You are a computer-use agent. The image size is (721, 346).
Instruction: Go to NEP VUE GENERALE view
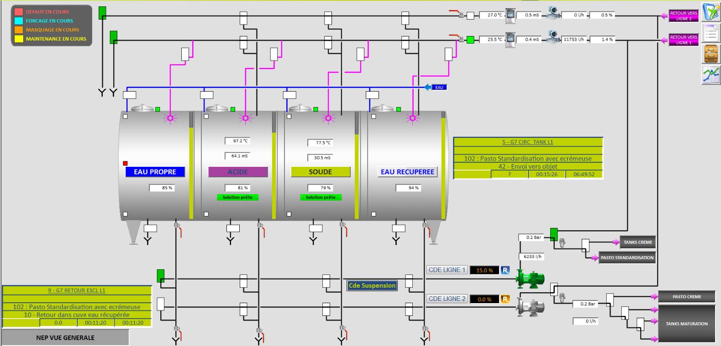(65, 338)
